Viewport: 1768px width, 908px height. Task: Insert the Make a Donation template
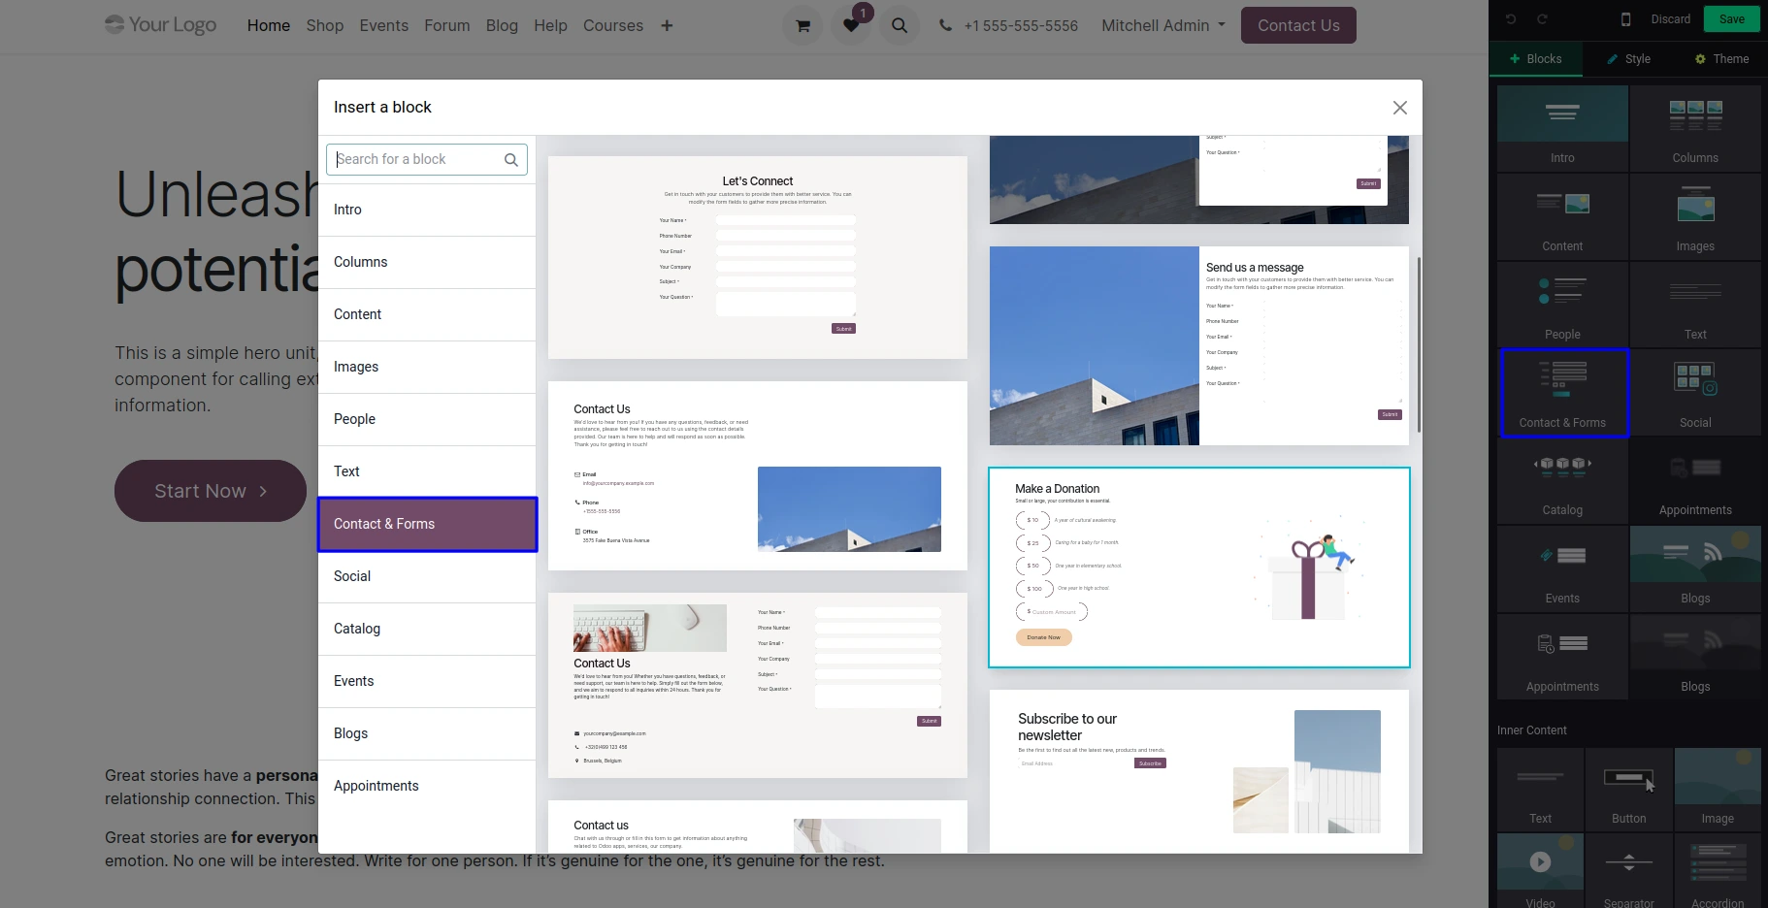[x=1199, y=567]
